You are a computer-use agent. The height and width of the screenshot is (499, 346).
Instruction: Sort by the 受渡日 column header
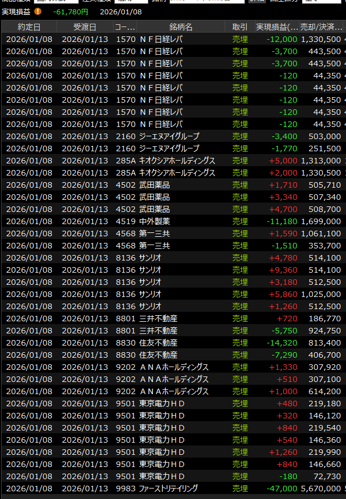point(84,27)
